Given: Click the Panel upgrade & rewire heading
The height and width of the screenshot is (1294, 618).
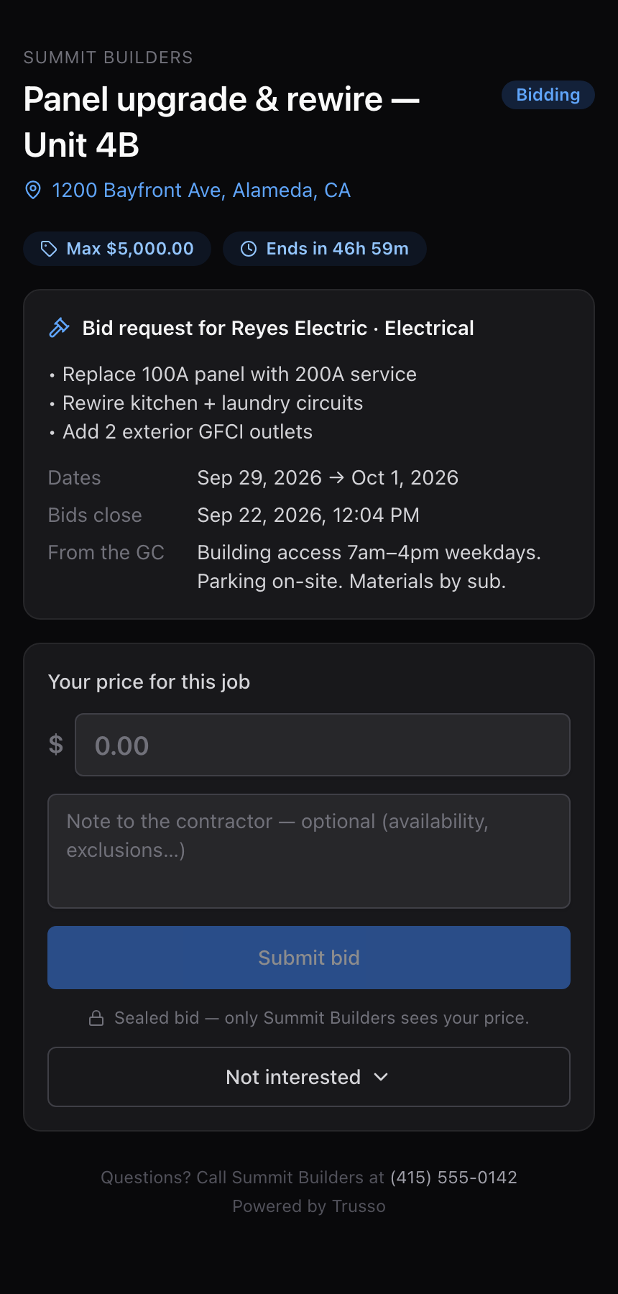Looking at the screenshot, I should [x=221, y=122].
